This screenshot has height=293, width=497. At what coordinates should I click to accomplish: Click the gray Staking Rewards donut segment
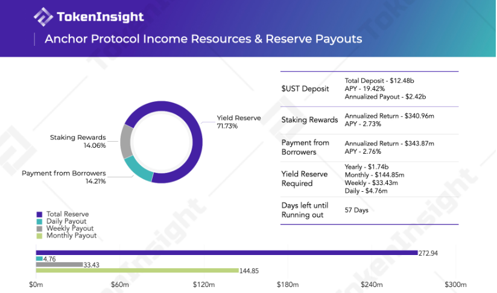(x=126, y=142)
